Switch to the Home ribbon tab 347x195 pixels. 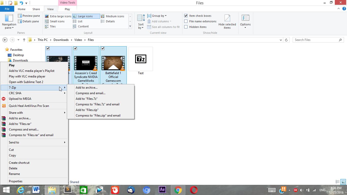coord(22,9)
